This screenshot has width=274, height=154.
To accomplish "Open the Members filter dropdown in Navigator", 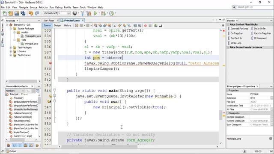I will click(15, 91).
